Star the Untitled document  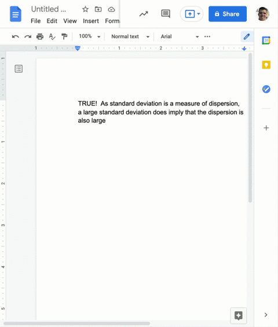tap(85, 9)
